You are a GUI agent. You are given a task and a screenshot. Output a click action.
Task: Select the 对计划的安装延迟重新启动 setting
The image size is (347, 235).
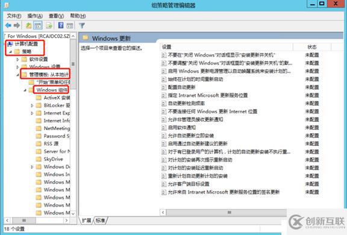pyautogui.click(x=195, y=168)
